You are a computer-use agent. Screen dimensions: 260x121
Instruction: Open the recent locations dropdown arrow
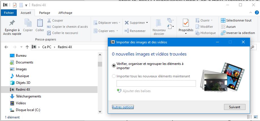[21, 47]
